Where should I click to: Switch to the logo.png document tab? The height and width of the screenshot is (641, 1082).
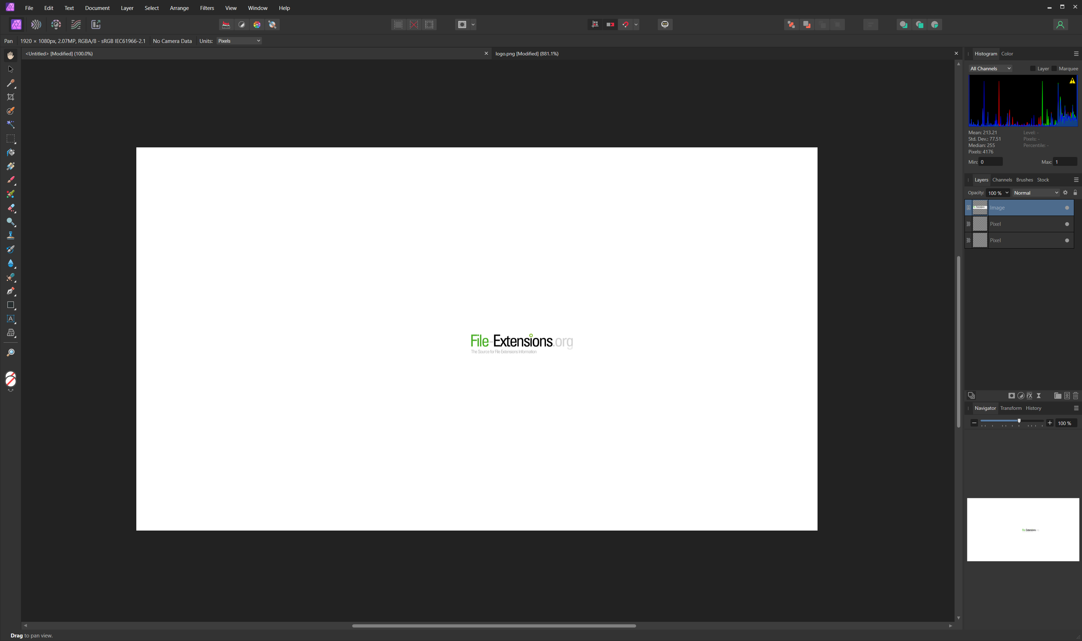[x=527, y=54]
